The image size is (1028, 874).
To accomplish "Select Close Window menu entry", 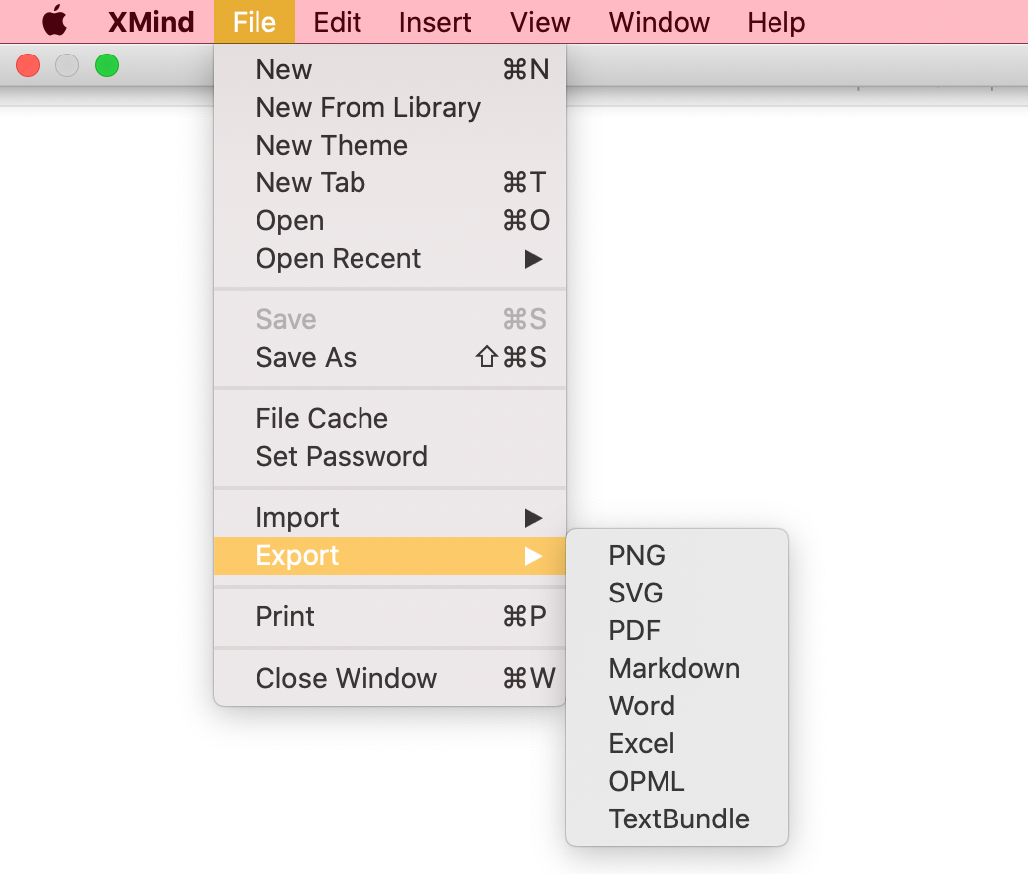I will [390, 679].
